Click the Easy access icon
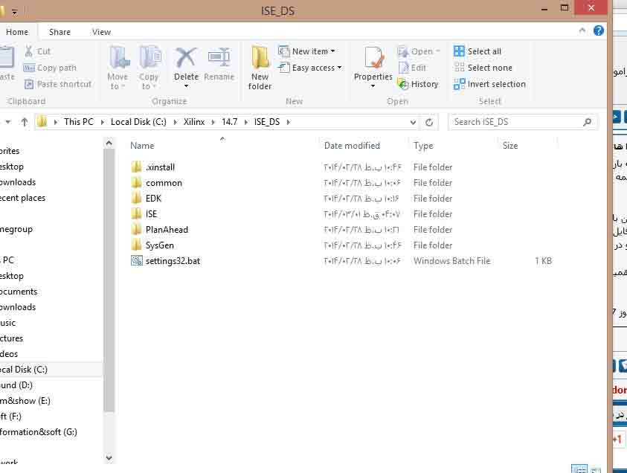This screenshot has width=627, height=473. (x=283, y=68)
